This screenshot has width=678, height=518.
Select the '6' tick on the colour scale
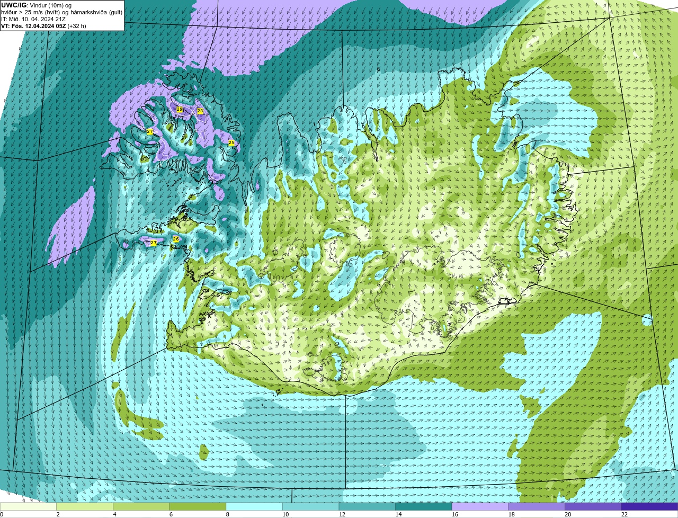(171, 514)
